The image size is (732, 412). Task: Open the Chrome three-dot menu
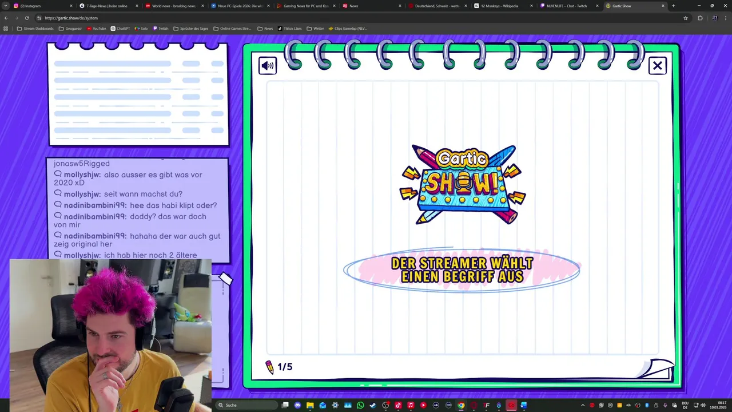click(726, 18)
